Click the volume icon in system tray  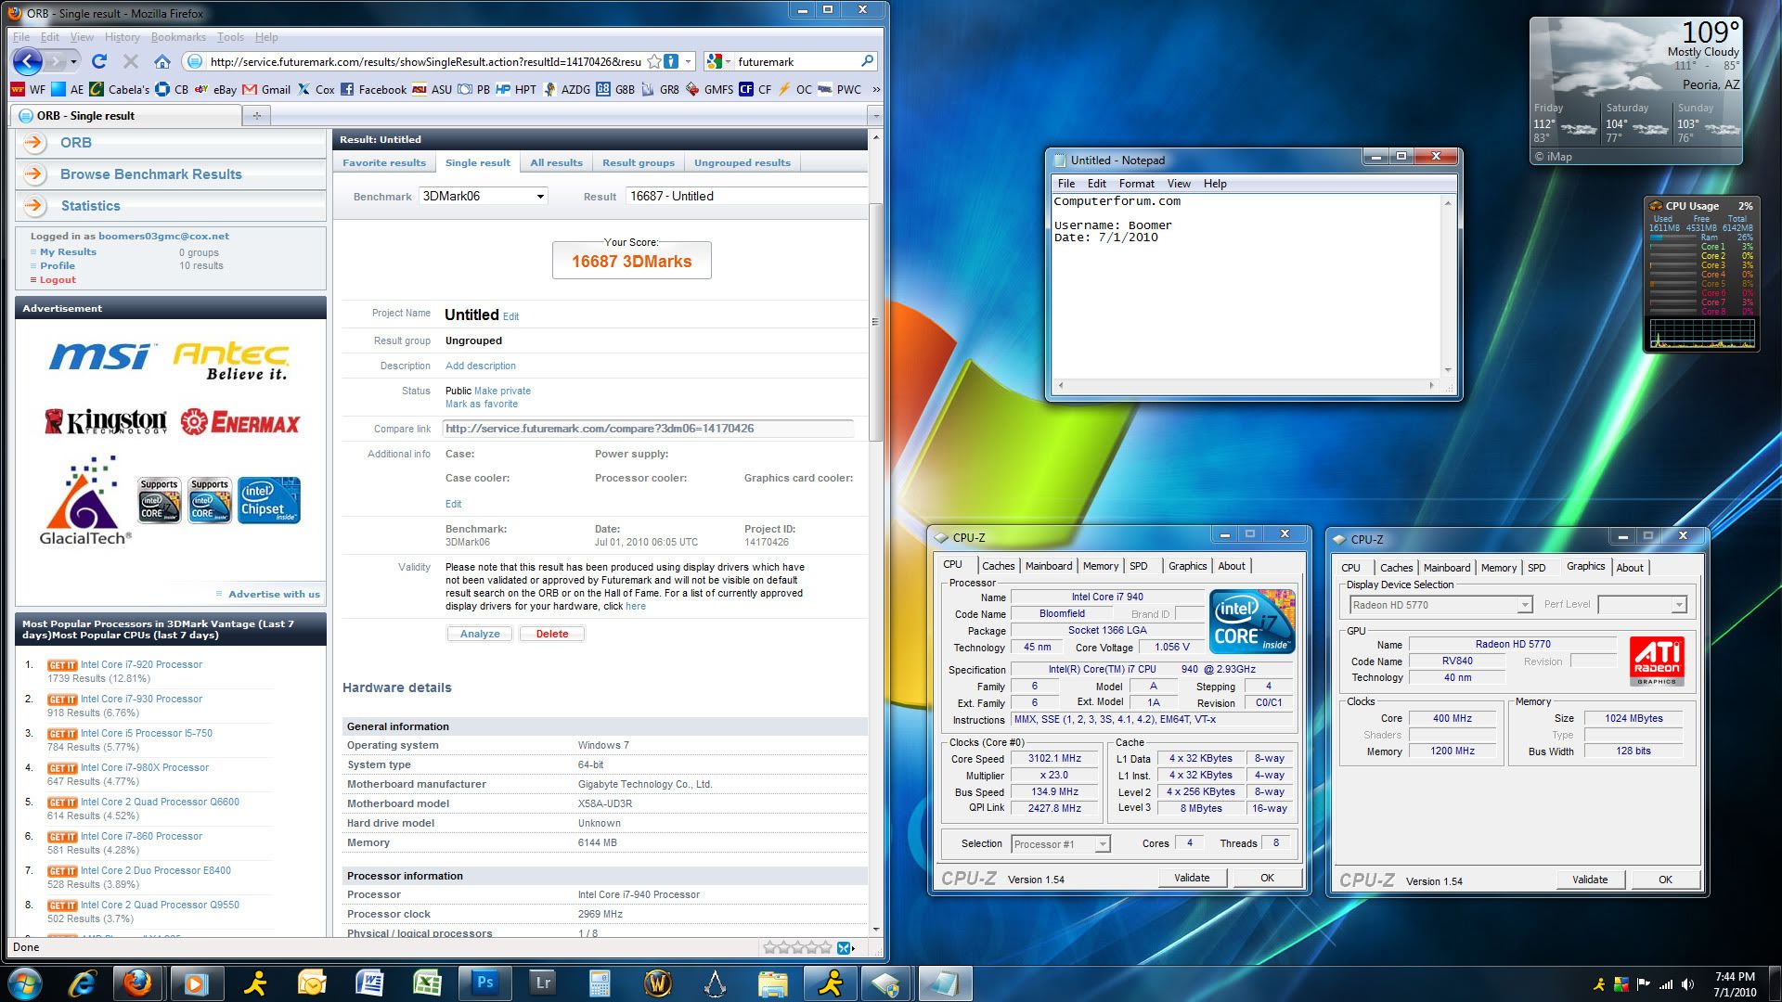pos(1687,984)
